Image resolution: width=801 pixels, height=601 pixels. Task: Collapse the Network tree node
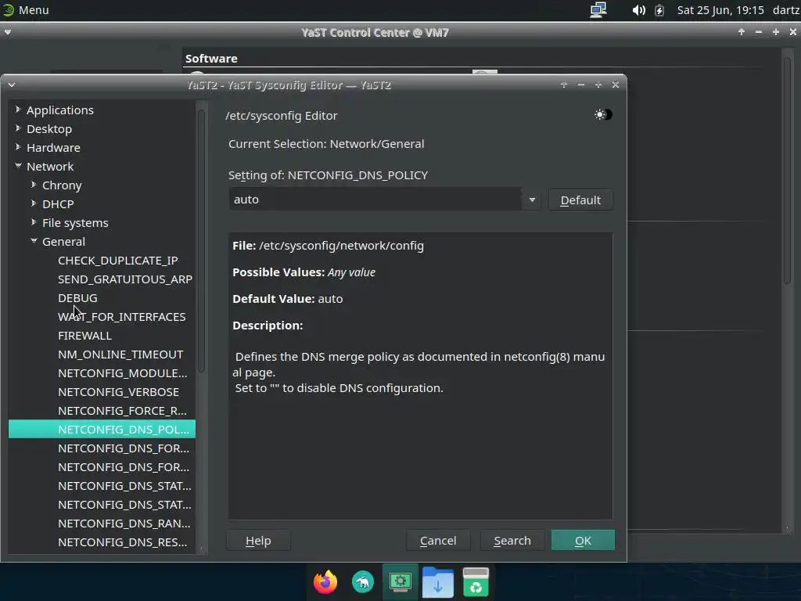pos(18,166)
